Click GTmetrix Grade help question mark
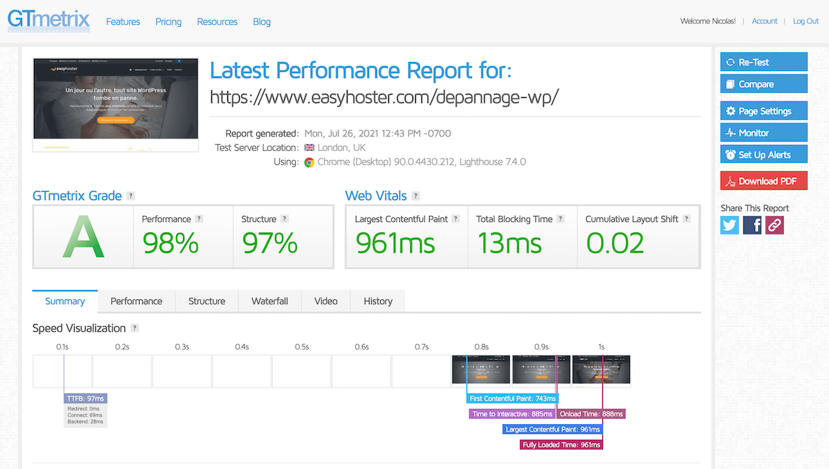 click(x=131, y=196)
